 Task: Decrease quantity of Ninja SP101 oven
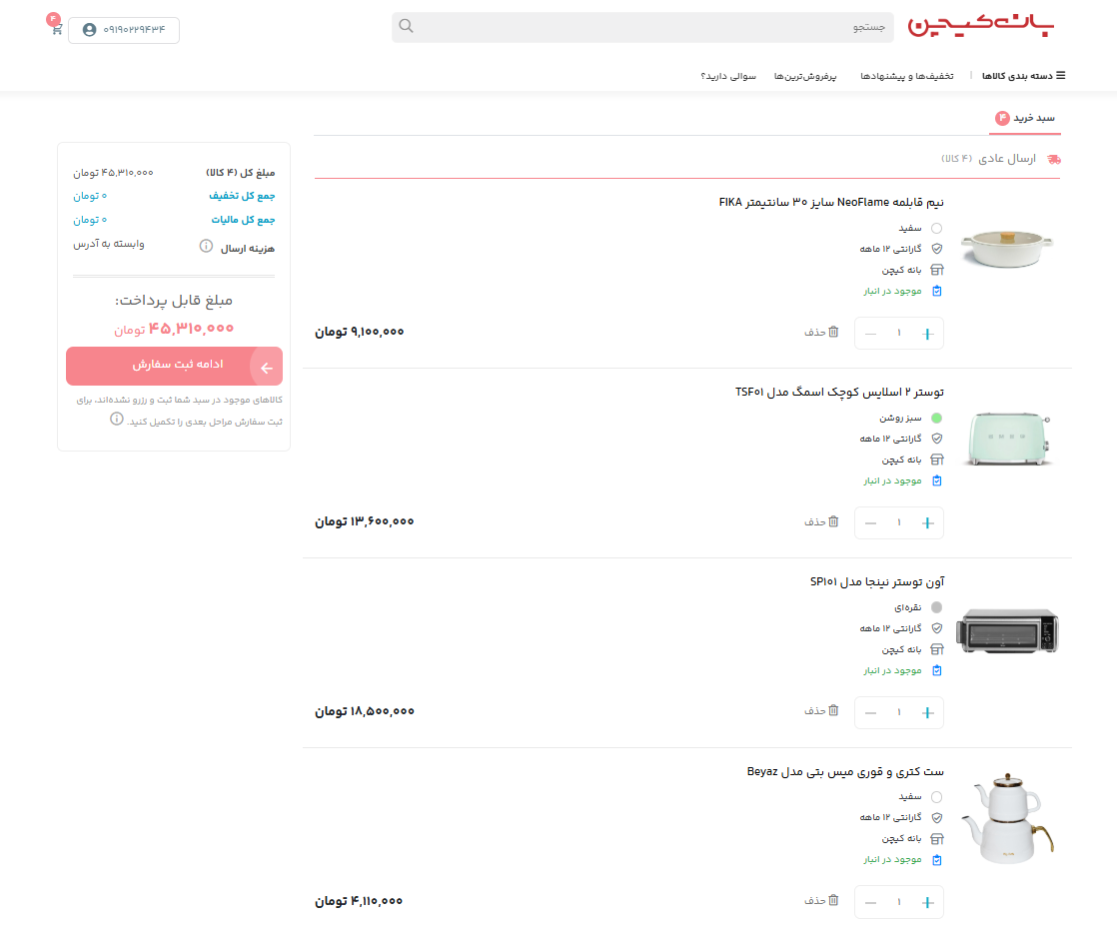click(870, 713)
